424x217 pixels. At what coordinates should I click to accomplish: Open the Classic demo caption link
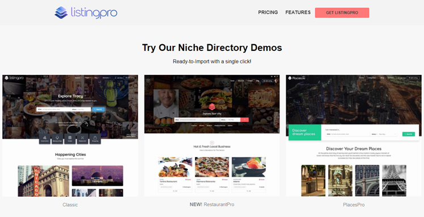[x=70, y=205]
